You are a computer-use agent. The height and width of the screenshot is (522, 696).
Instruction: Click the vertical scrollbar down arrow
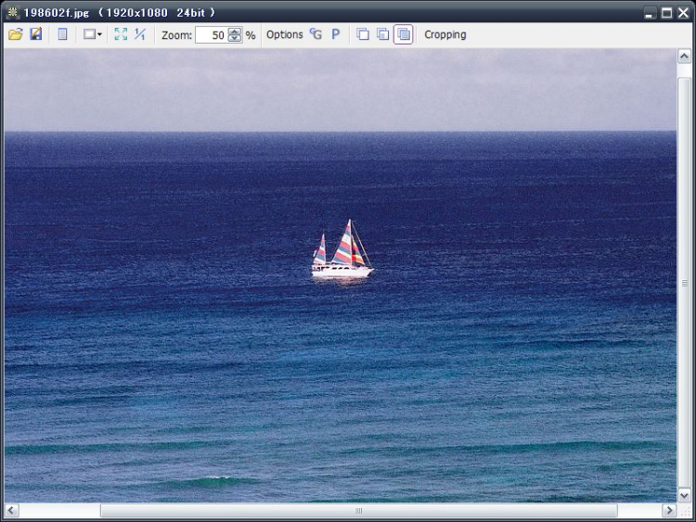[x=684, y=495]
